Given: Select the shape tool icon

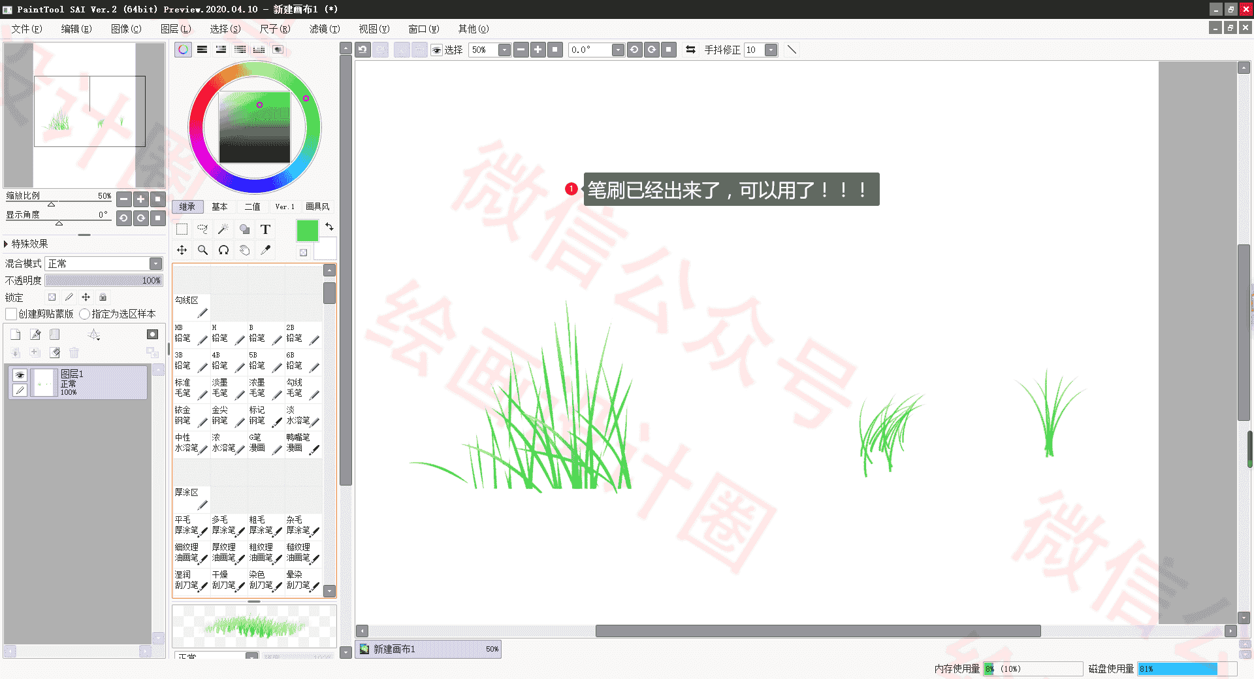Looking at the screenshot, I should (x=244, y=229).
